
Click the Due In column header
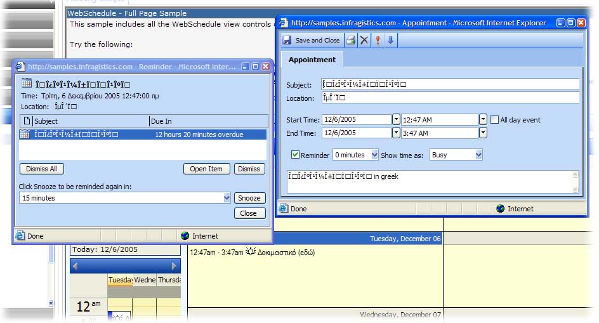pyautogui.click(x=209, y=121)
